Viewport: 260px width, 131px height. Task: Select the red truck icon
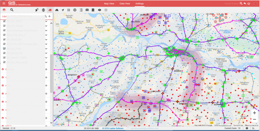pos(50,10)
